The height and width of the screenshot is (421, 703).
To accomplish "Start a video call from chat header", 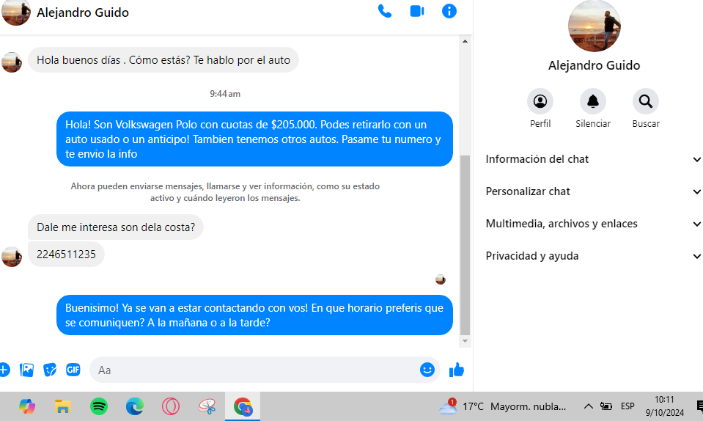I will [417, 11].
